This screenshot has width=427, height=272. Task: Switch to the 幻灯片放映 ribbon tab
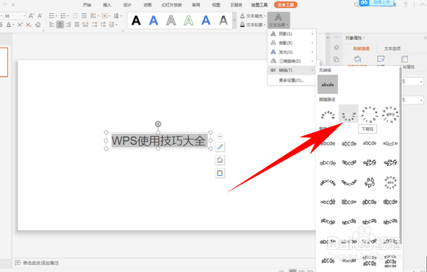coord(171,5)
